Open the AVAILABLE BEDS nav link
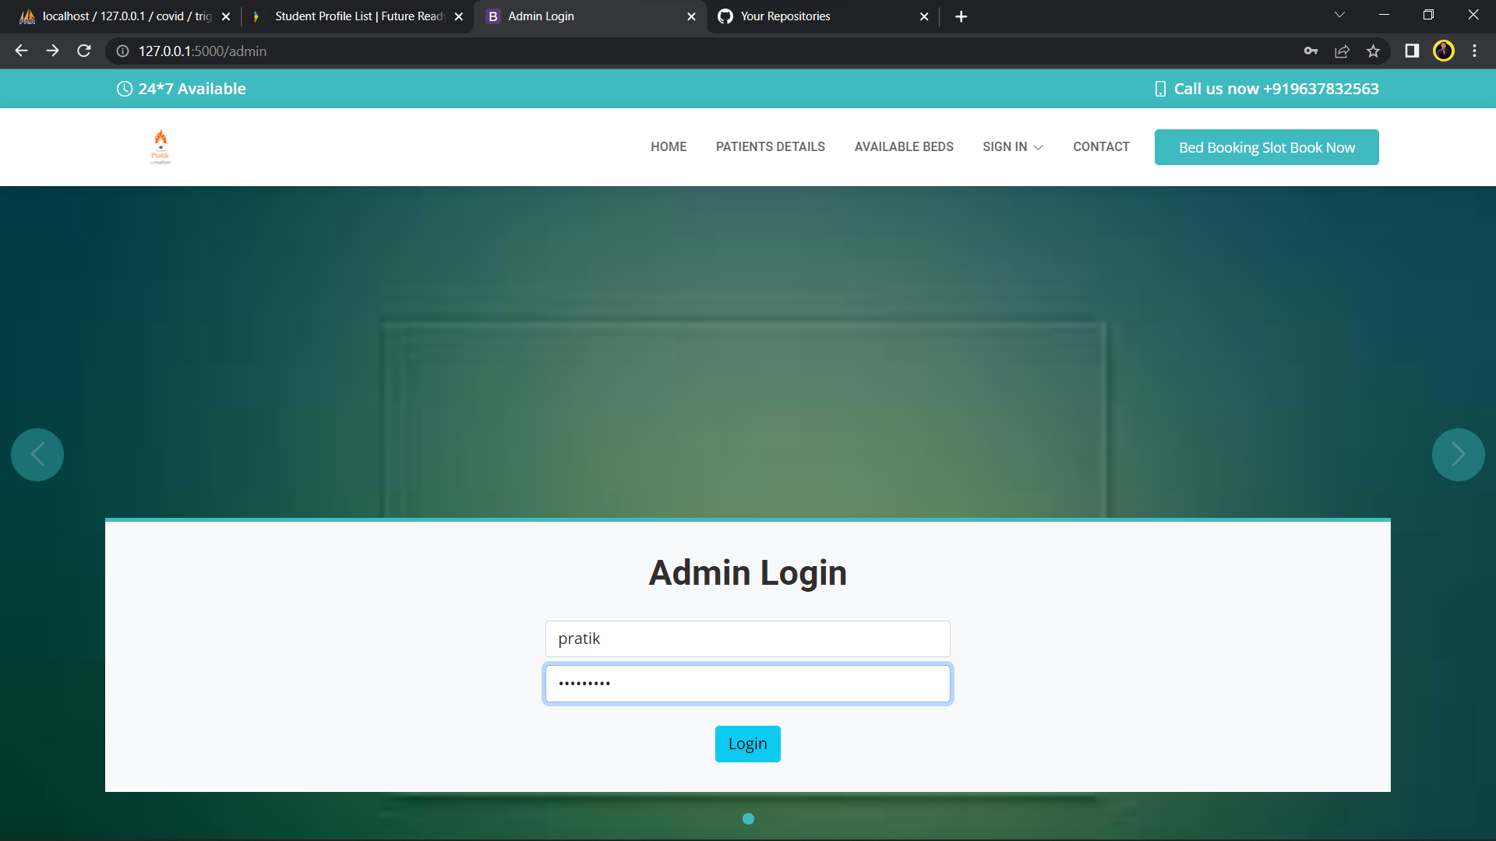This screenshot has height=841, width=1496. pyautogui.click(x=904, y=146)
